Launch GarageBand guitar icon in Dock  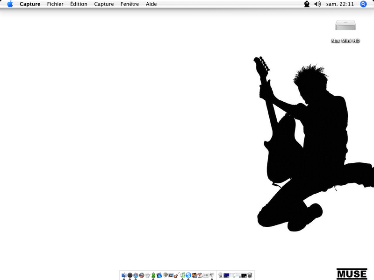(177, 275)
